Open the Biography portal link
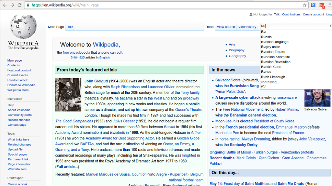 [x=237, y=50]
